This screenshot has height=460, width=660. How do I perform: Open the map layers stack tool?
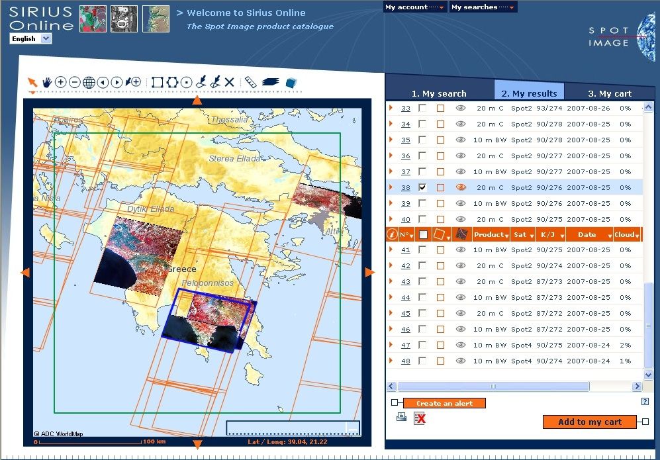(270, 82)
